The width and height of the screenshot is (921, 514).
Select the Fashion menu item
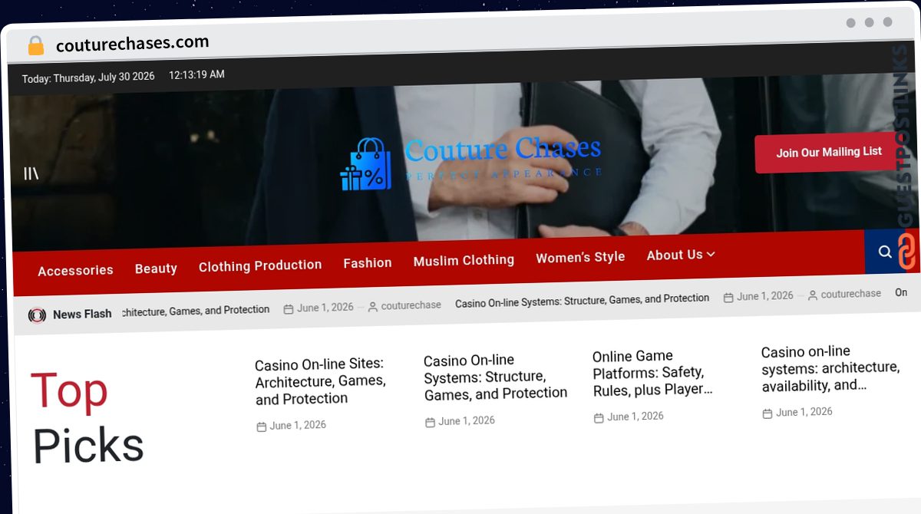point(368,262)
